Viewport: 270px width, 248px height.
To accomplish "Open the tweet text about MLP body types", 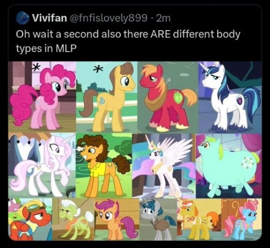I will click(128, 41).
